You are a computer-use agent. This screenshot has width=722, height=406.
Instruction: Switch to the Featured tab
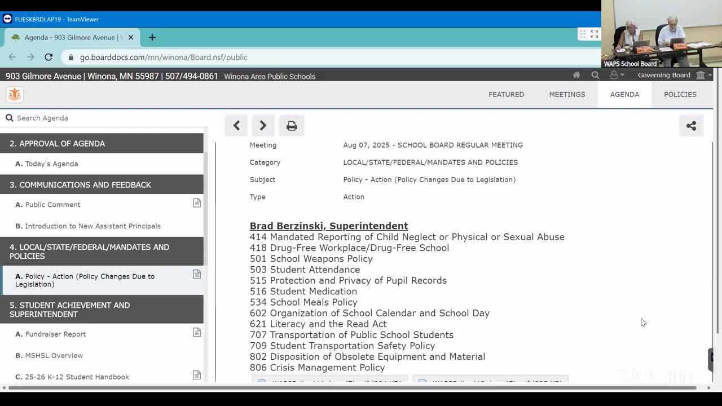(x=506, y=94)
